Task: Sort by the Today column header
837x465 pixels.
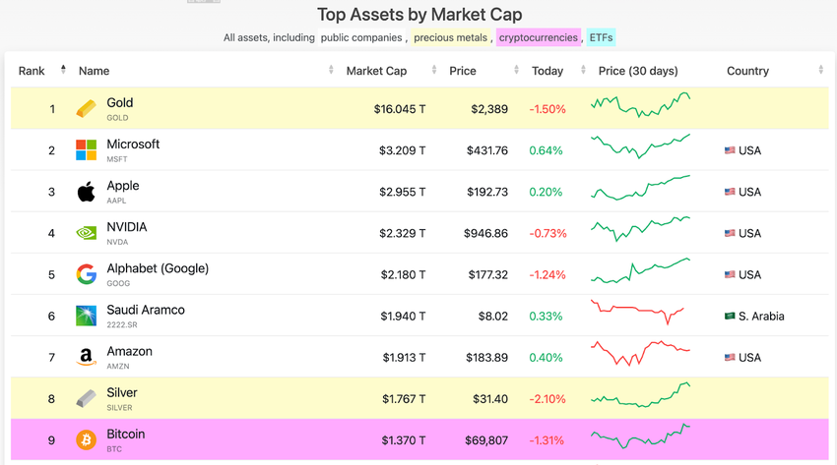Action: (x=547, y=71)
